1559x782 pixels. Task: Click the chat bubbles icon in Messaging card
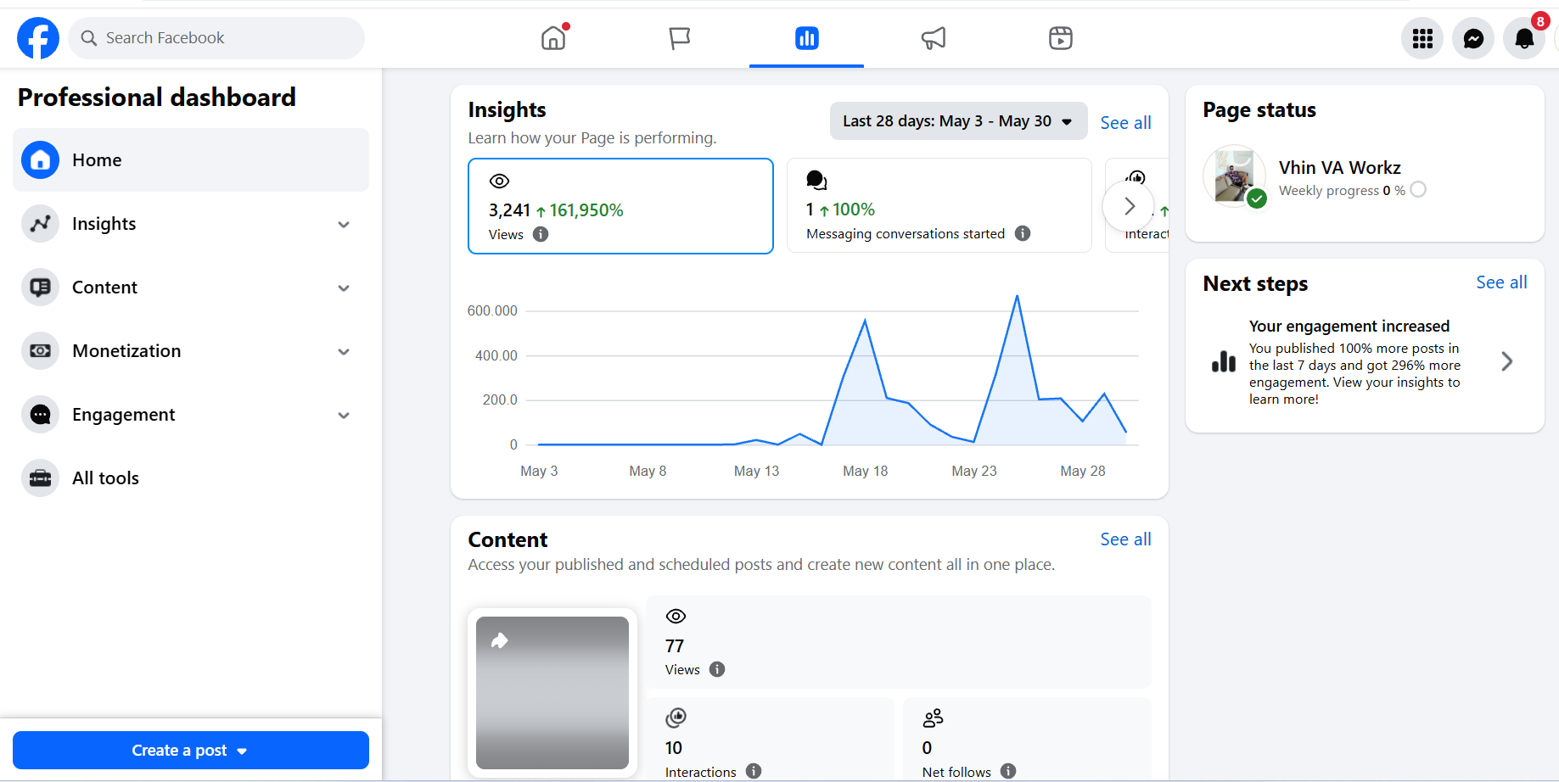coord(816,180)
